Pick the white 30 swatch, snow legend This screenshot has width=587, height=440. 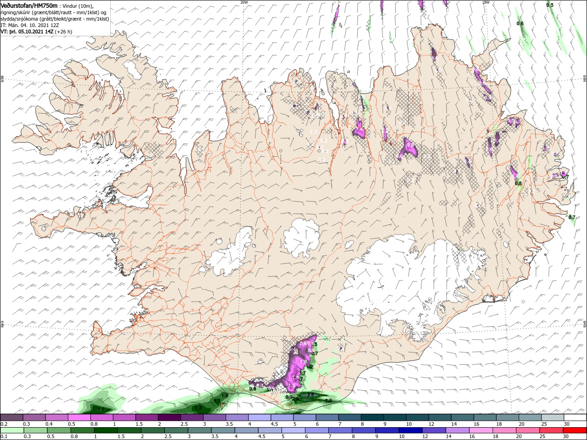point(575,418)
